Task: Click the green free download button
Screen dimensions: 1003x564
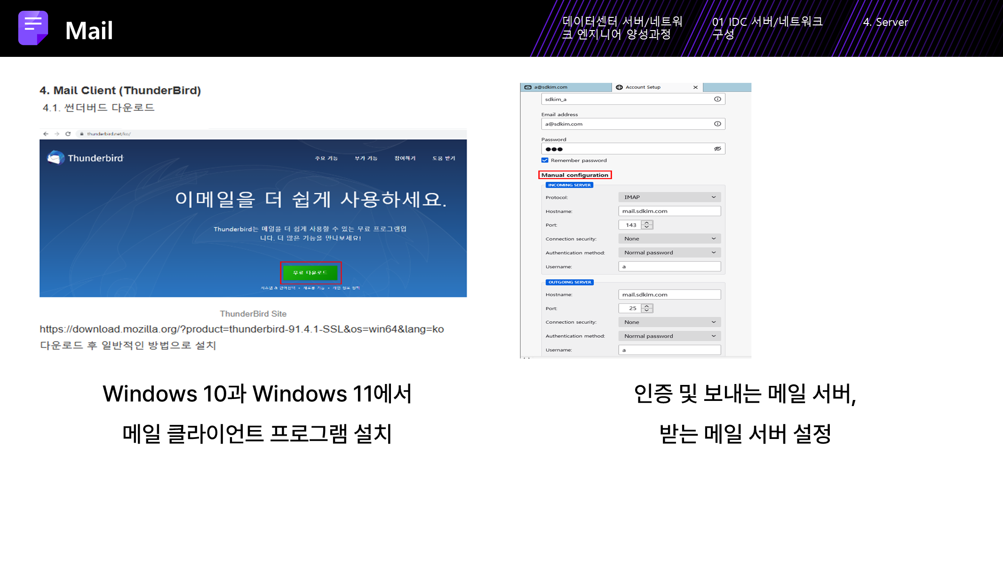Action: (x=310, y=273)
